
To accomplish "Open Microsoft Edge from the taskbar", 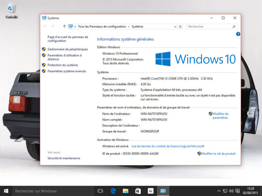I will [113, 191].
